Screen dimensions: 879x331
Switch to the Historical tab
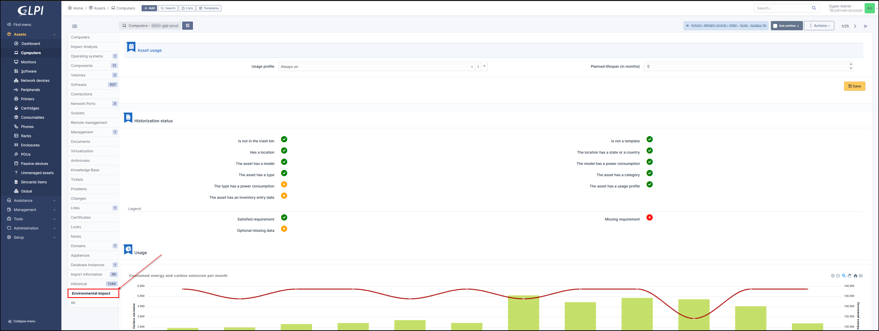tap(79, 284)
